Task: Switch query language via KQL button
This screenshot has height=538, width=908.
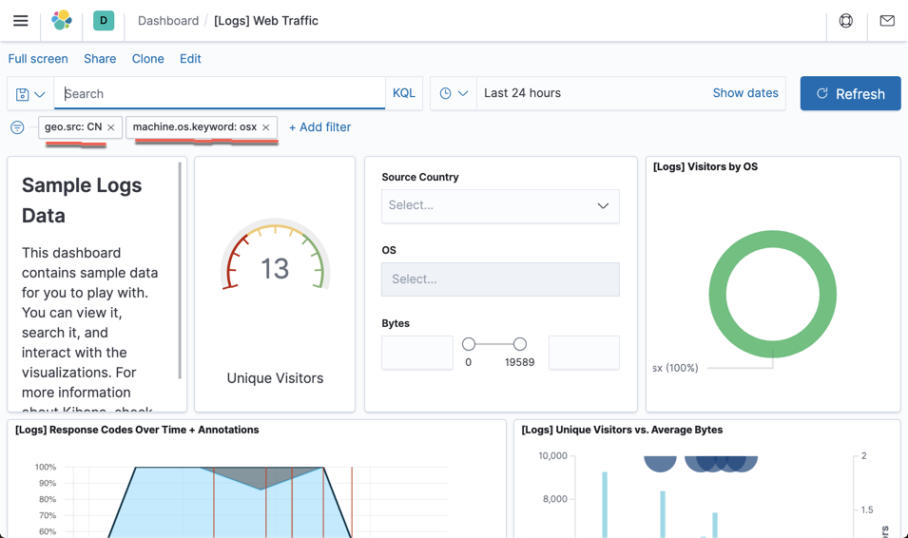Action: pyautogui.click(x=404, y=93)
